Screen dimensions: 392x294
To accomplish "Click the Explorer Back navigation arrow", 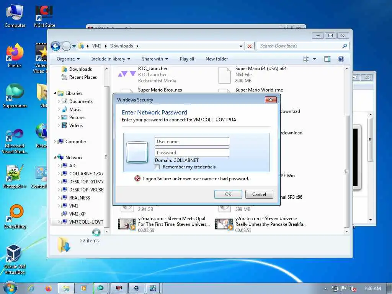I will [56, 46].
